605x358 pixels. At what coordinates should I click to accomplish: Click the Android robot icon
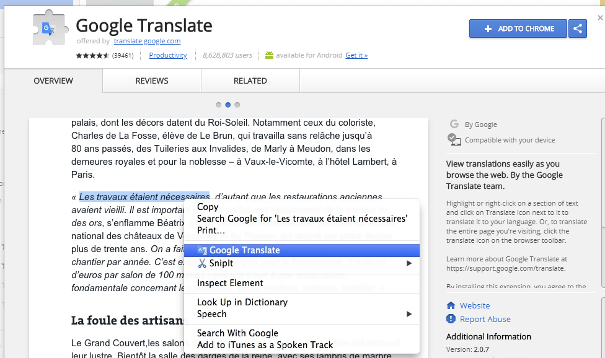tap(269, 55)
